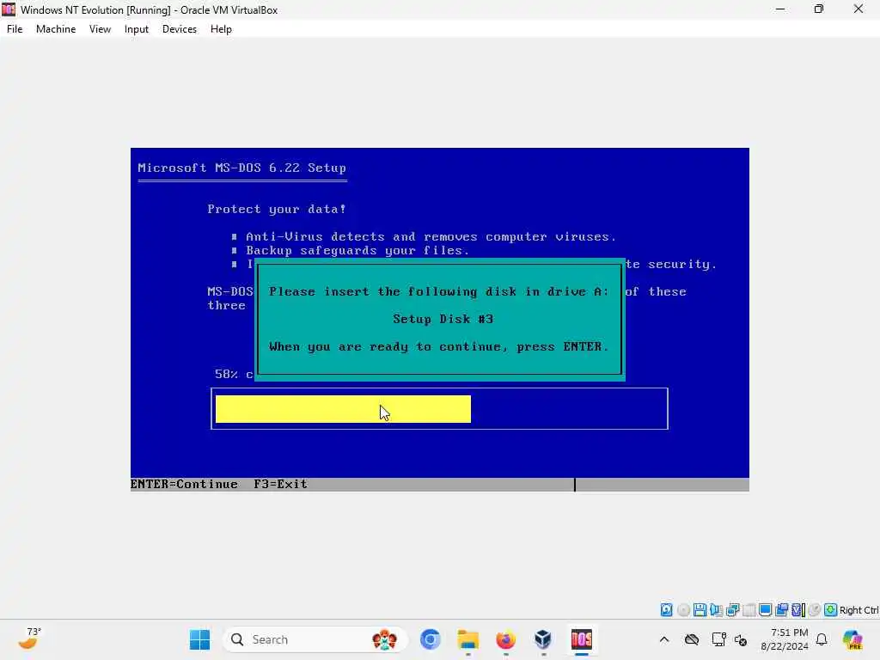880x660 pixels.
Task: Click the audio indicator in VM status bar
Action: (x=716, y=610)
